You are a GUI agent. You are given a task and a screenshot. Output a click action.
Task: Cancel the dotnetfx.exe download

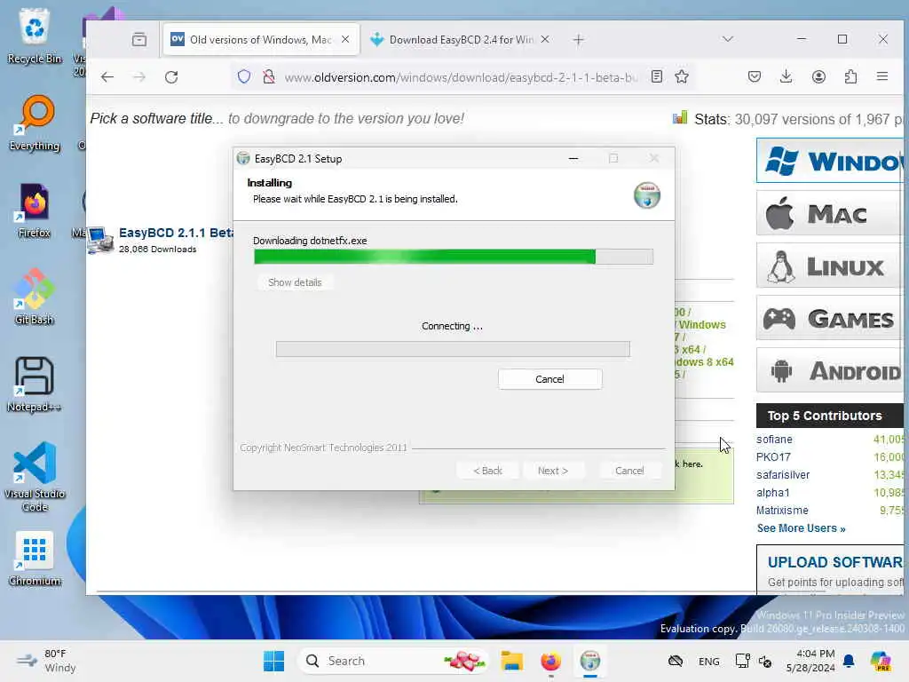[549, 379]
